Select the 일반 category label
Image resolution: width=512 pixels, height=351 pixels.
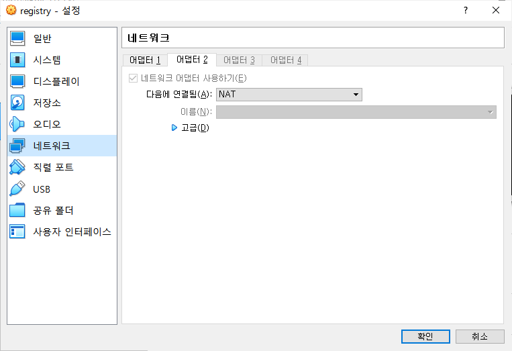coord(42,38)
